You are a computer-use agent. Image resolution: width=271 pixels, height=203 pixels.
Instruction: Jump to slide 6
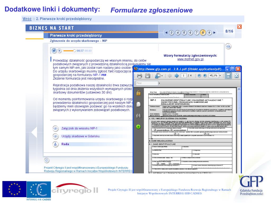[x=190, y=33]
